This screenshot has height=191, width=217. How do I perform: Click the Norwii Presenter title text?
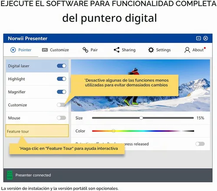28,39
